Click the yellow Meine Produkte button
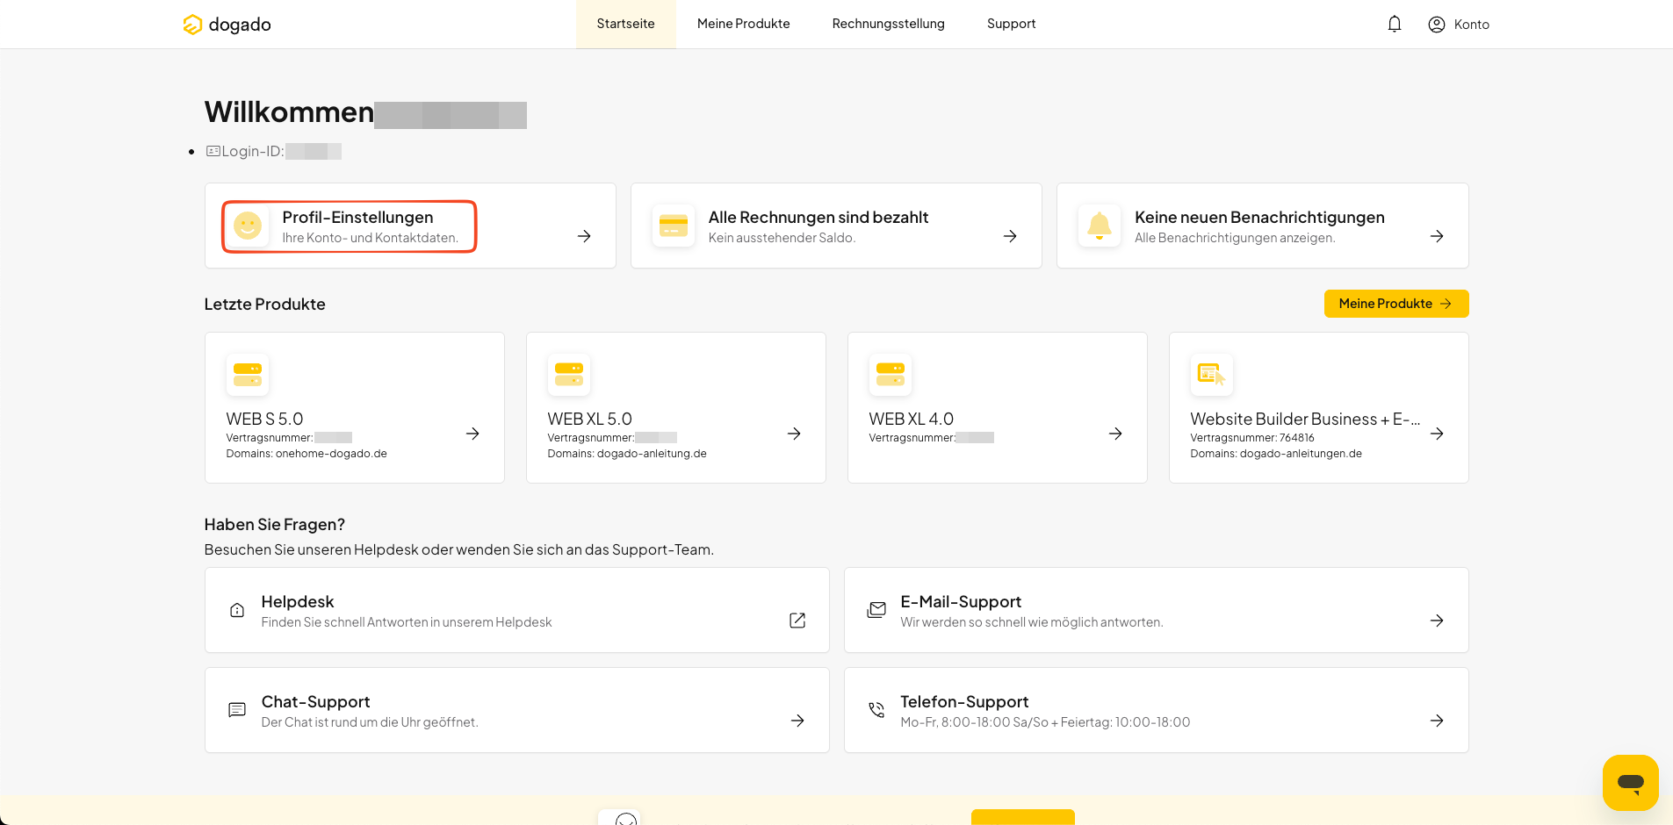The height and width of the screenshot is (825, 1673). click(1396, 304)
